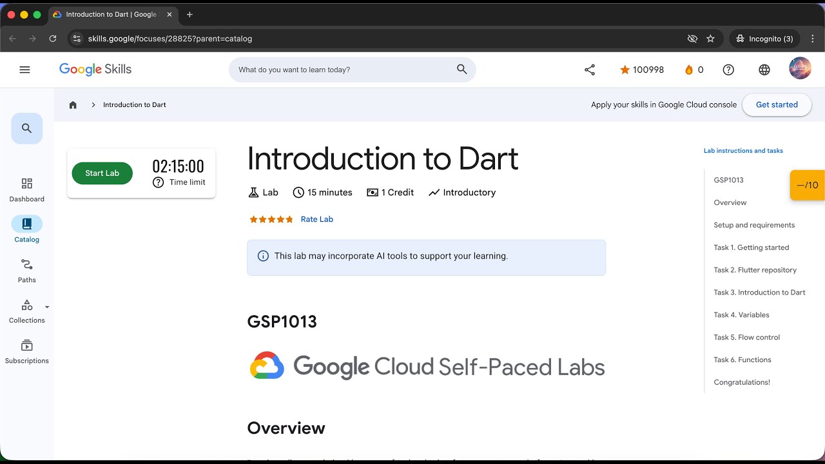Click the Introductory level label
Viewport: 825px width, 464px height.
462,193
